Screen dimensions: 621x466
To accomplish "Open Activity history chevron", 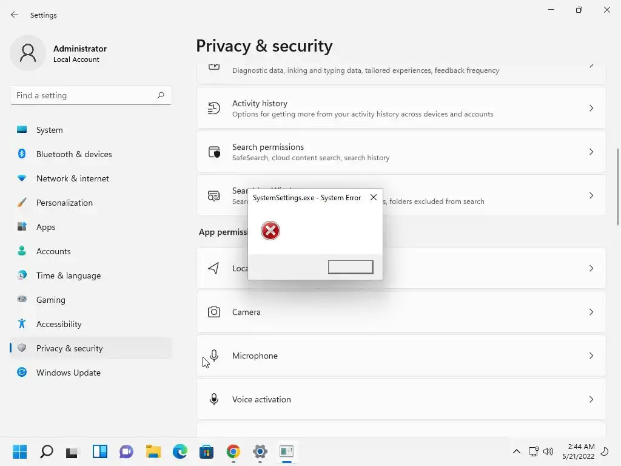I will [591, 108].
